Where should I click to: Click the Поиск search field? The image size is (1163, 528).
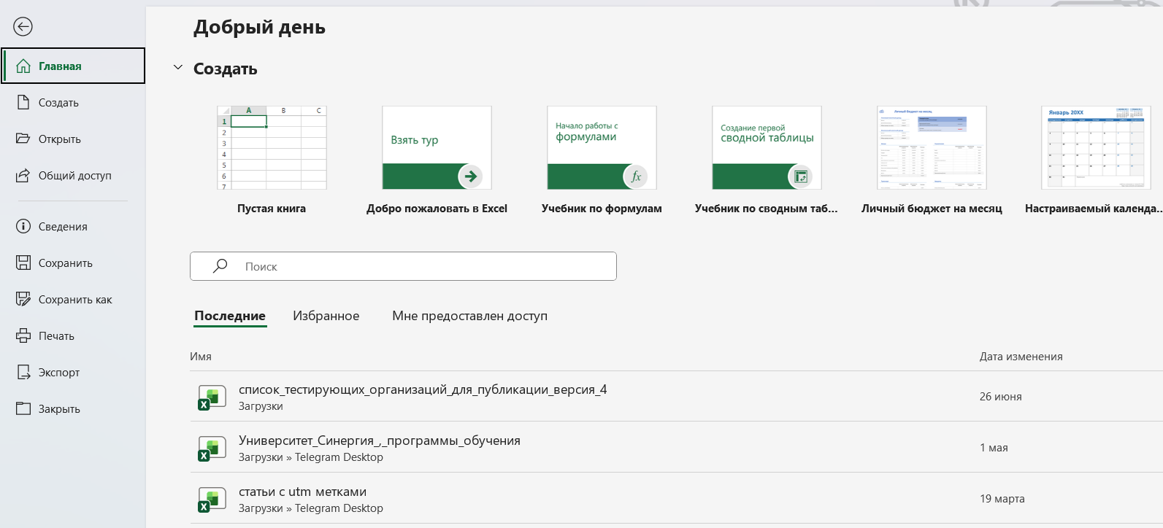click(403, 266)
